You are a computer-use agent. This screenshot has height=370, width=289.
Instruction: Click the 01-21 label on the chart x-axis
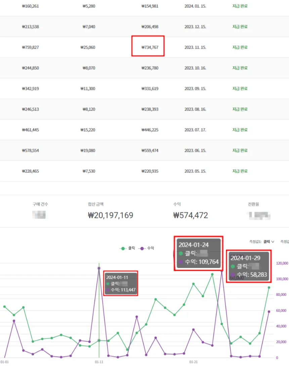193,362
